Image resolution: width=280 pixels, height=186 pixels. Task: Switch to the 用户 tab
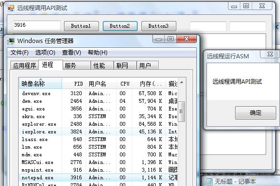(147, 66)
